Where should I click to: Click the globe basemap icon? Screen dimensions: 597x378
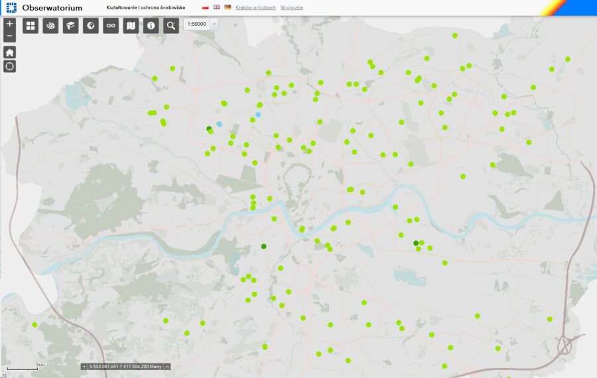tap(91, 26)
